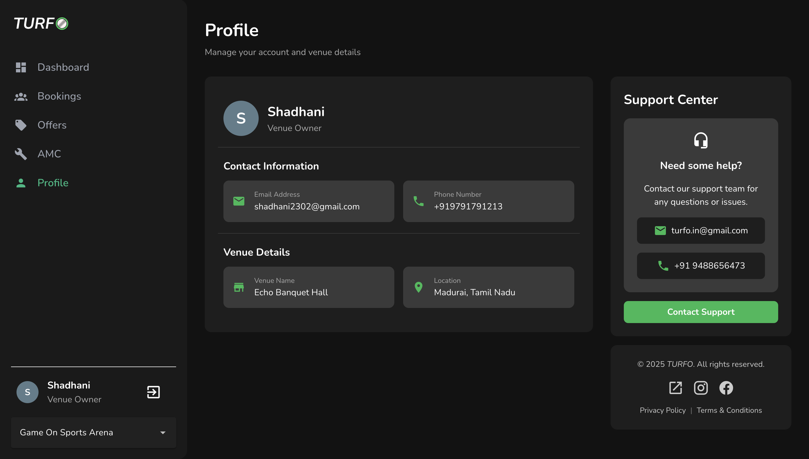809x459 pixels.
Task: Open the Instagram icon in footer
Action: click(701, 388)
